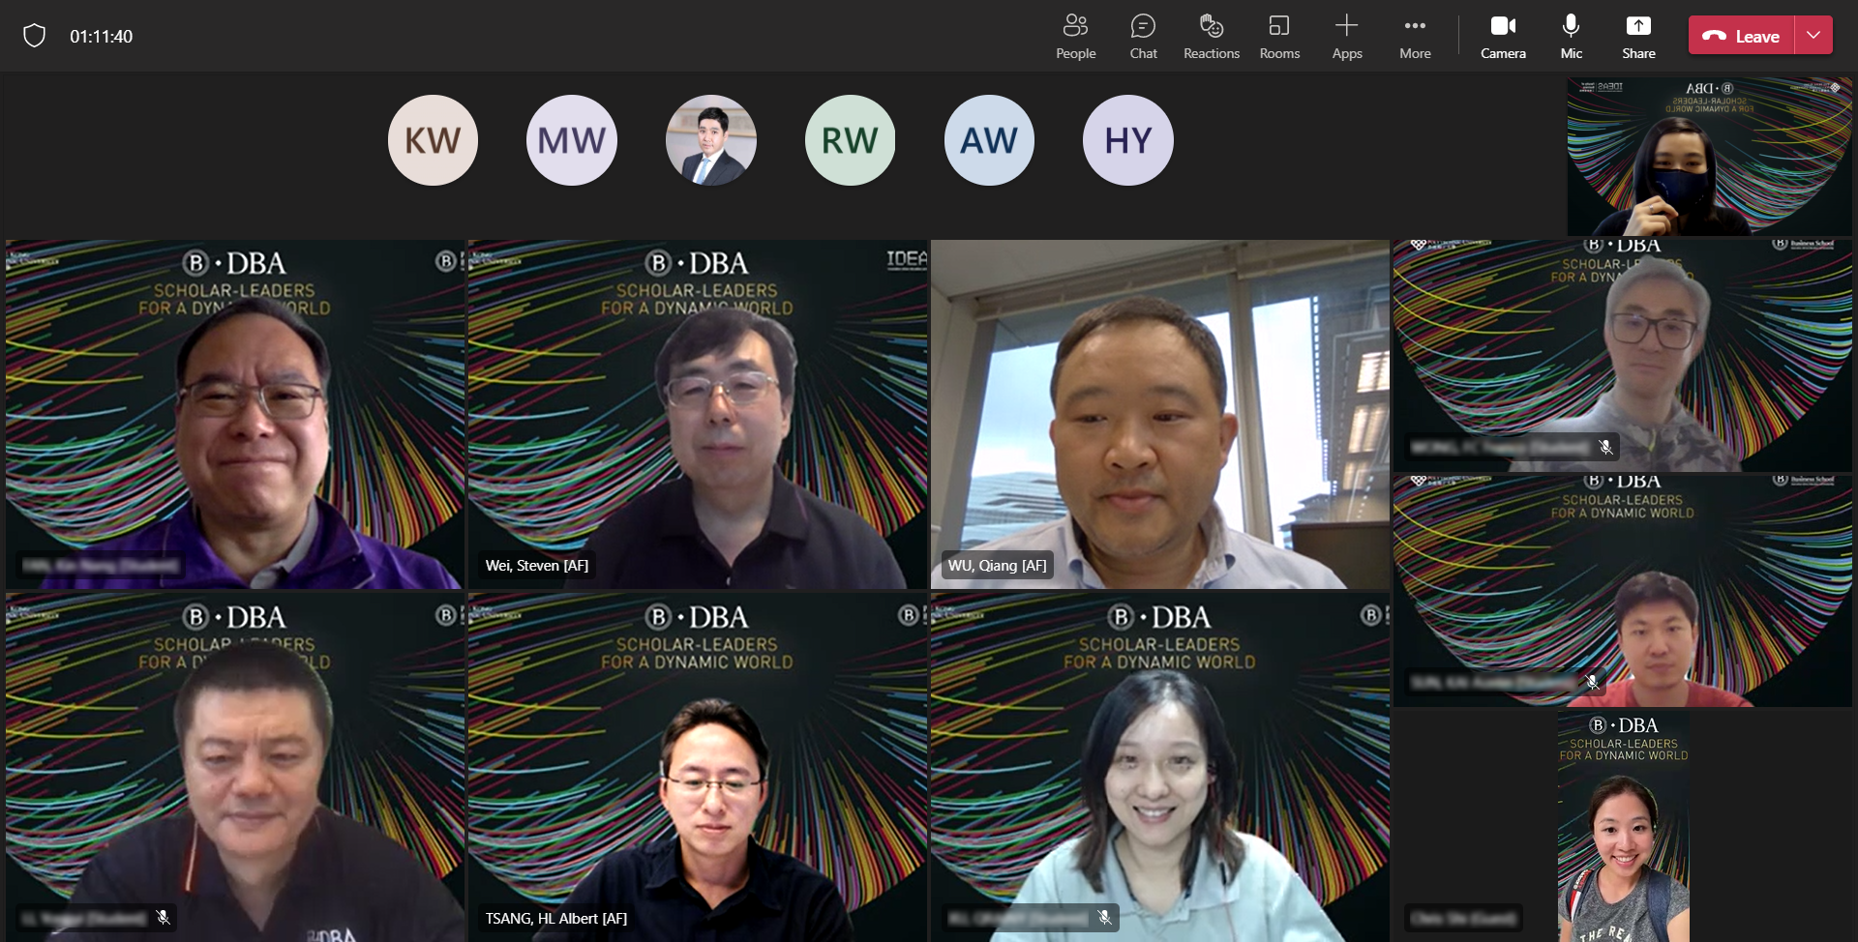Image resolution: width=1858 pixels, height=942 pixels.
Task: Leave the meeting
Action: coord(1742,36)
